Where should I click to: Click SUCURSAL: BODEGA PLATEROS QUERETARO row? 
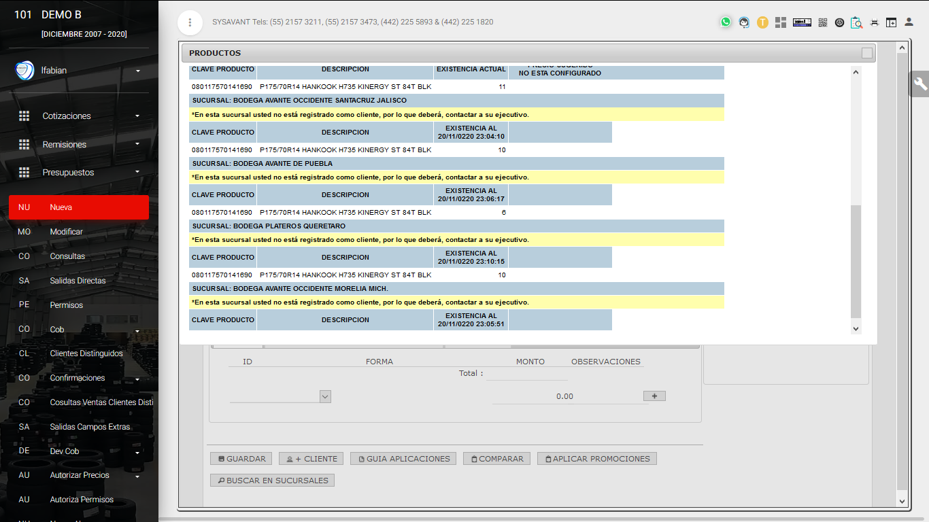[456, 226]
